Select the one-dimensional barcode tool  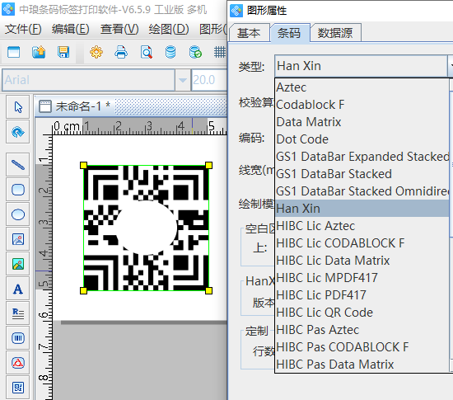coord(18,338)
